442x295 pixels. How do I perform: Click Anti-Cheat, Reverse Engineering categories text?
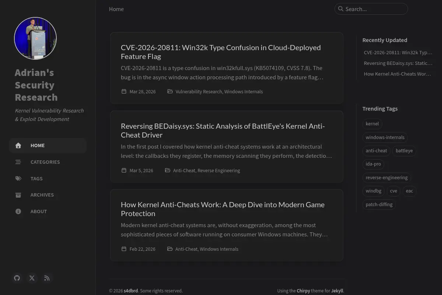207,170
